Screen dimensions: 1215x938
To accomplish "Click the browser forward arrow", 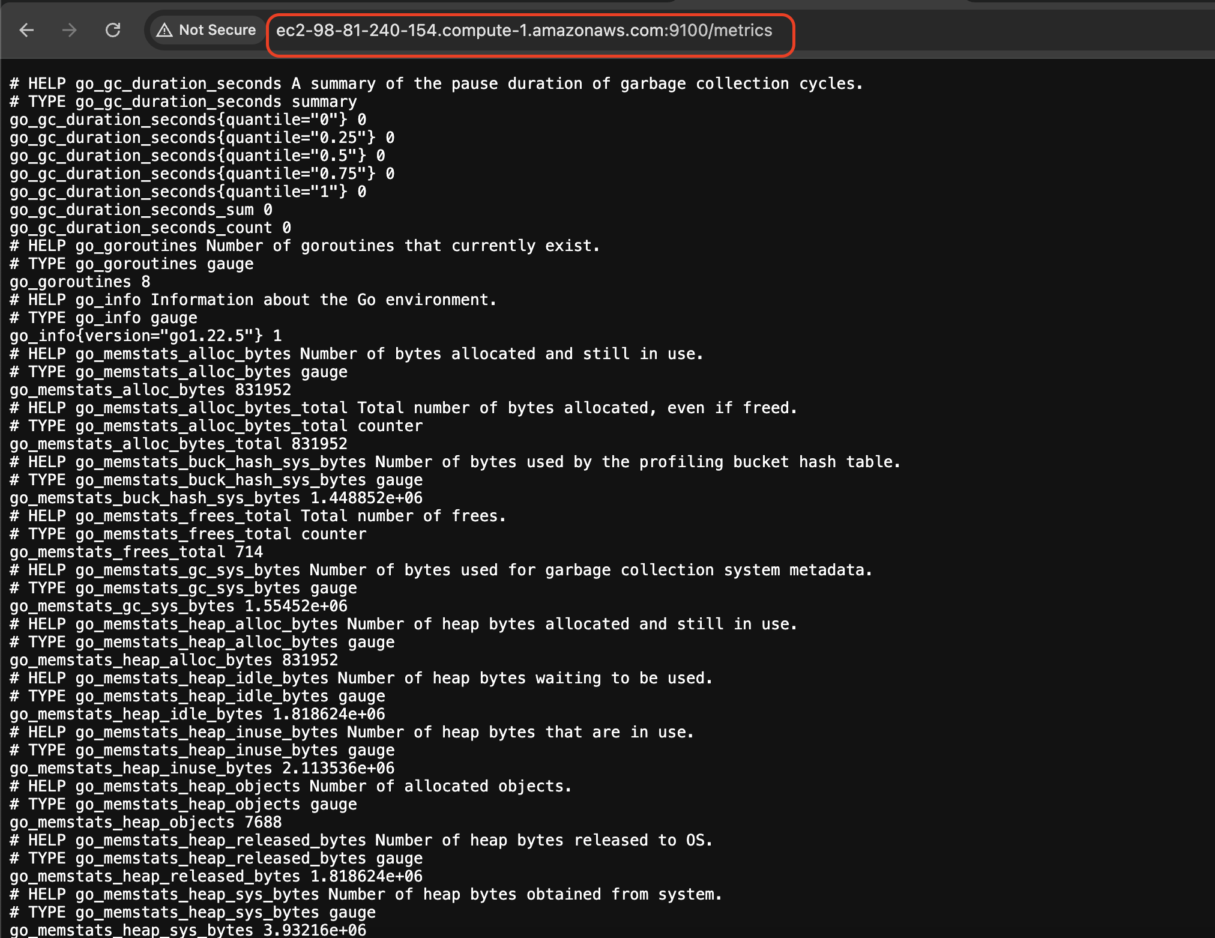I will point(70,30).
